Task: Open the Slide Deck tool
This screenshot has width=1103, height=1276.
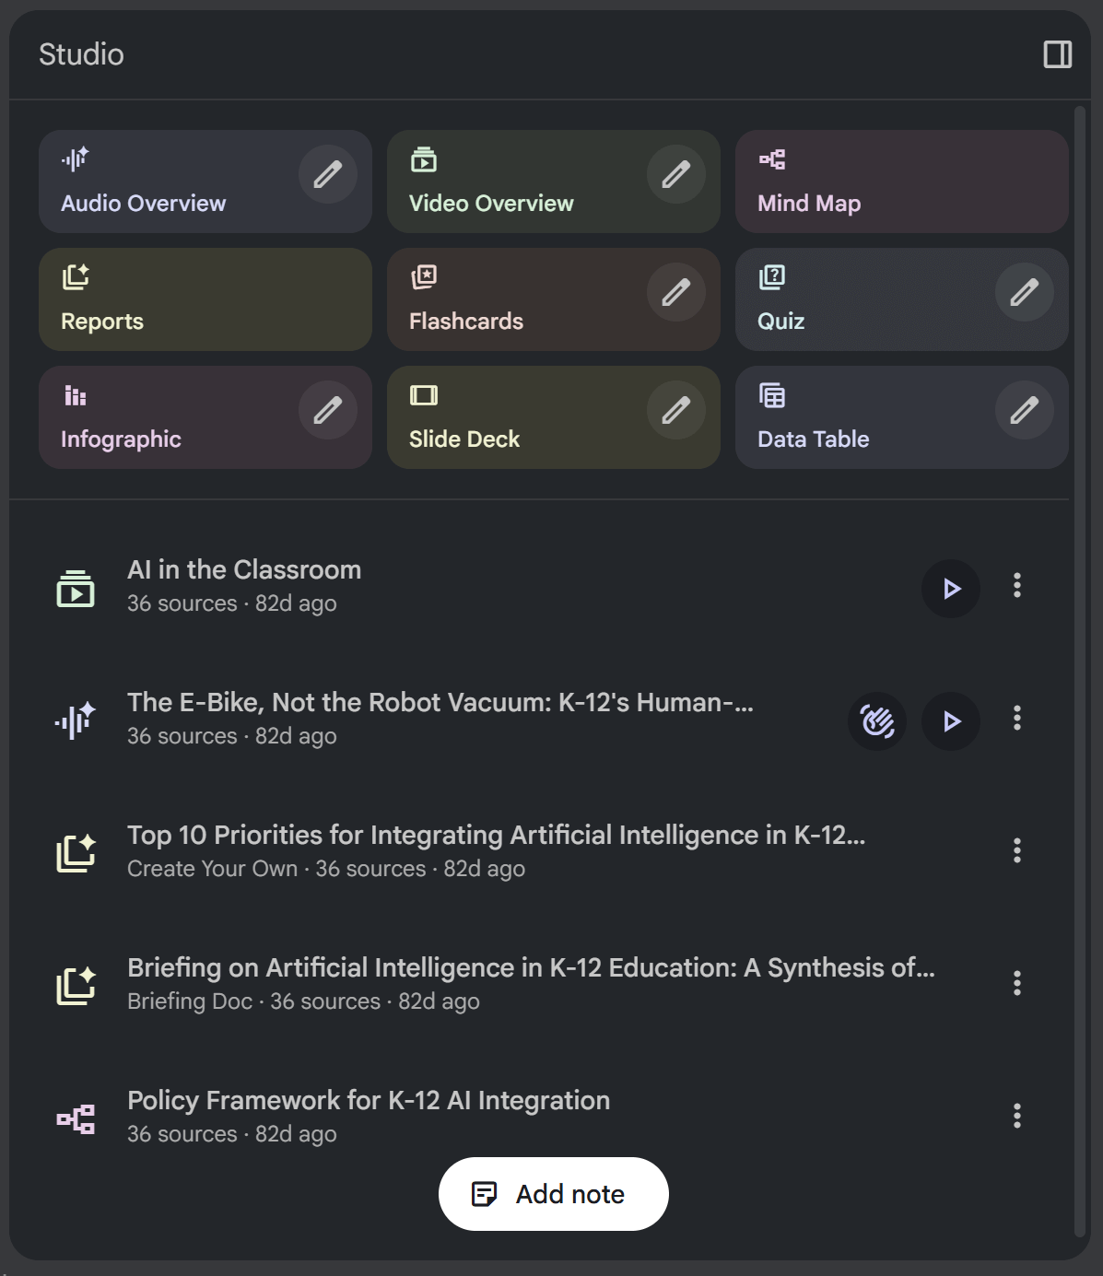Action: point(463,439)
